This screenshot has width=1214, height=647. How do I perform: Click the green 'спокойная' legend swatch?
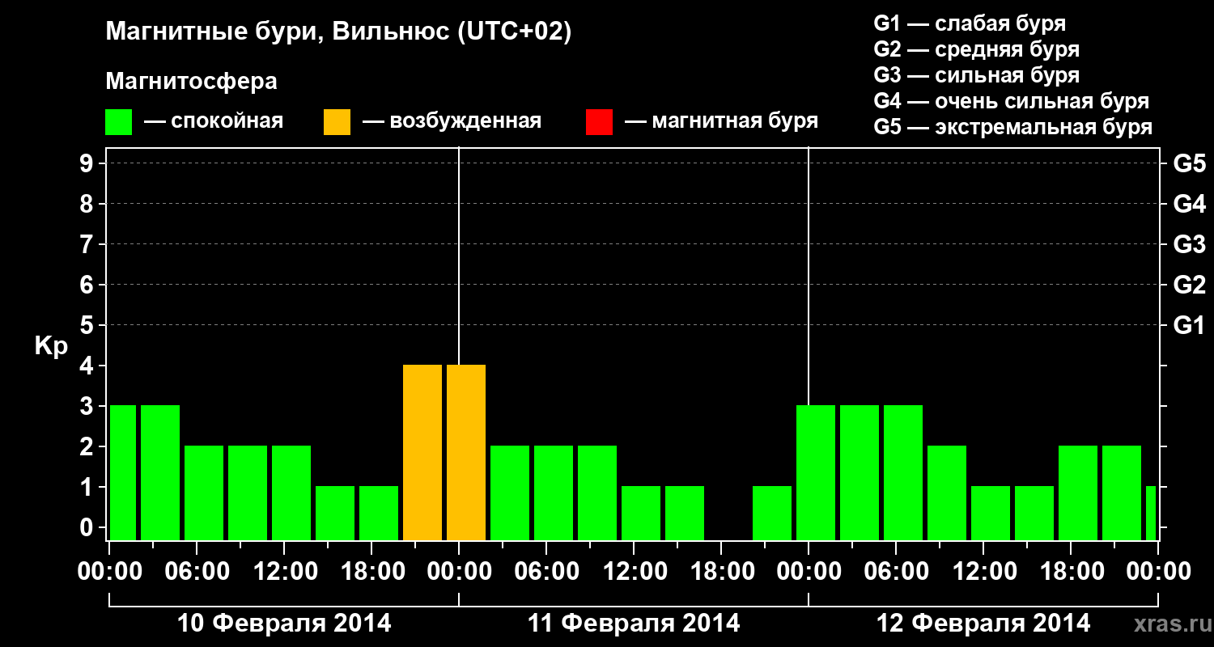[119, 121]
